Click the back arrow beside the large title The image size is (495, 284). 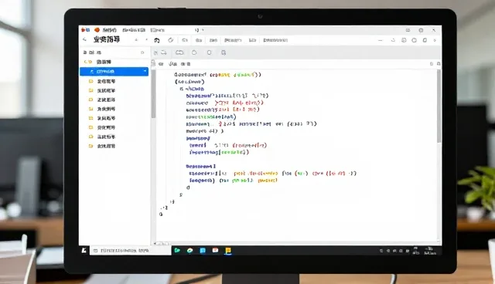point(84,39)
